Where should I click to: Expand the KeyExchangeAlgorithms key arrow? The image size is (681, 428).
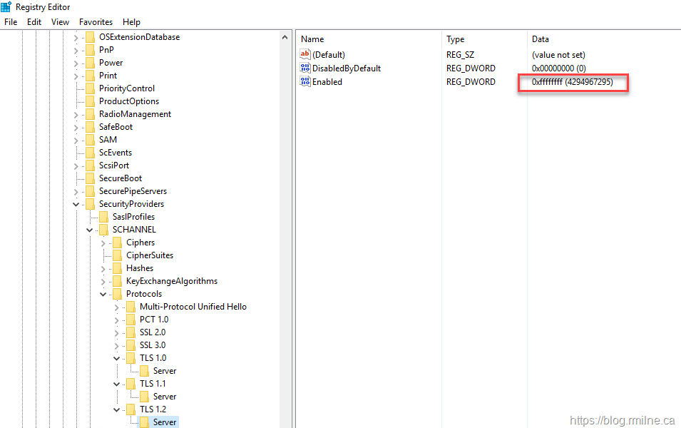tap(103, 281)
